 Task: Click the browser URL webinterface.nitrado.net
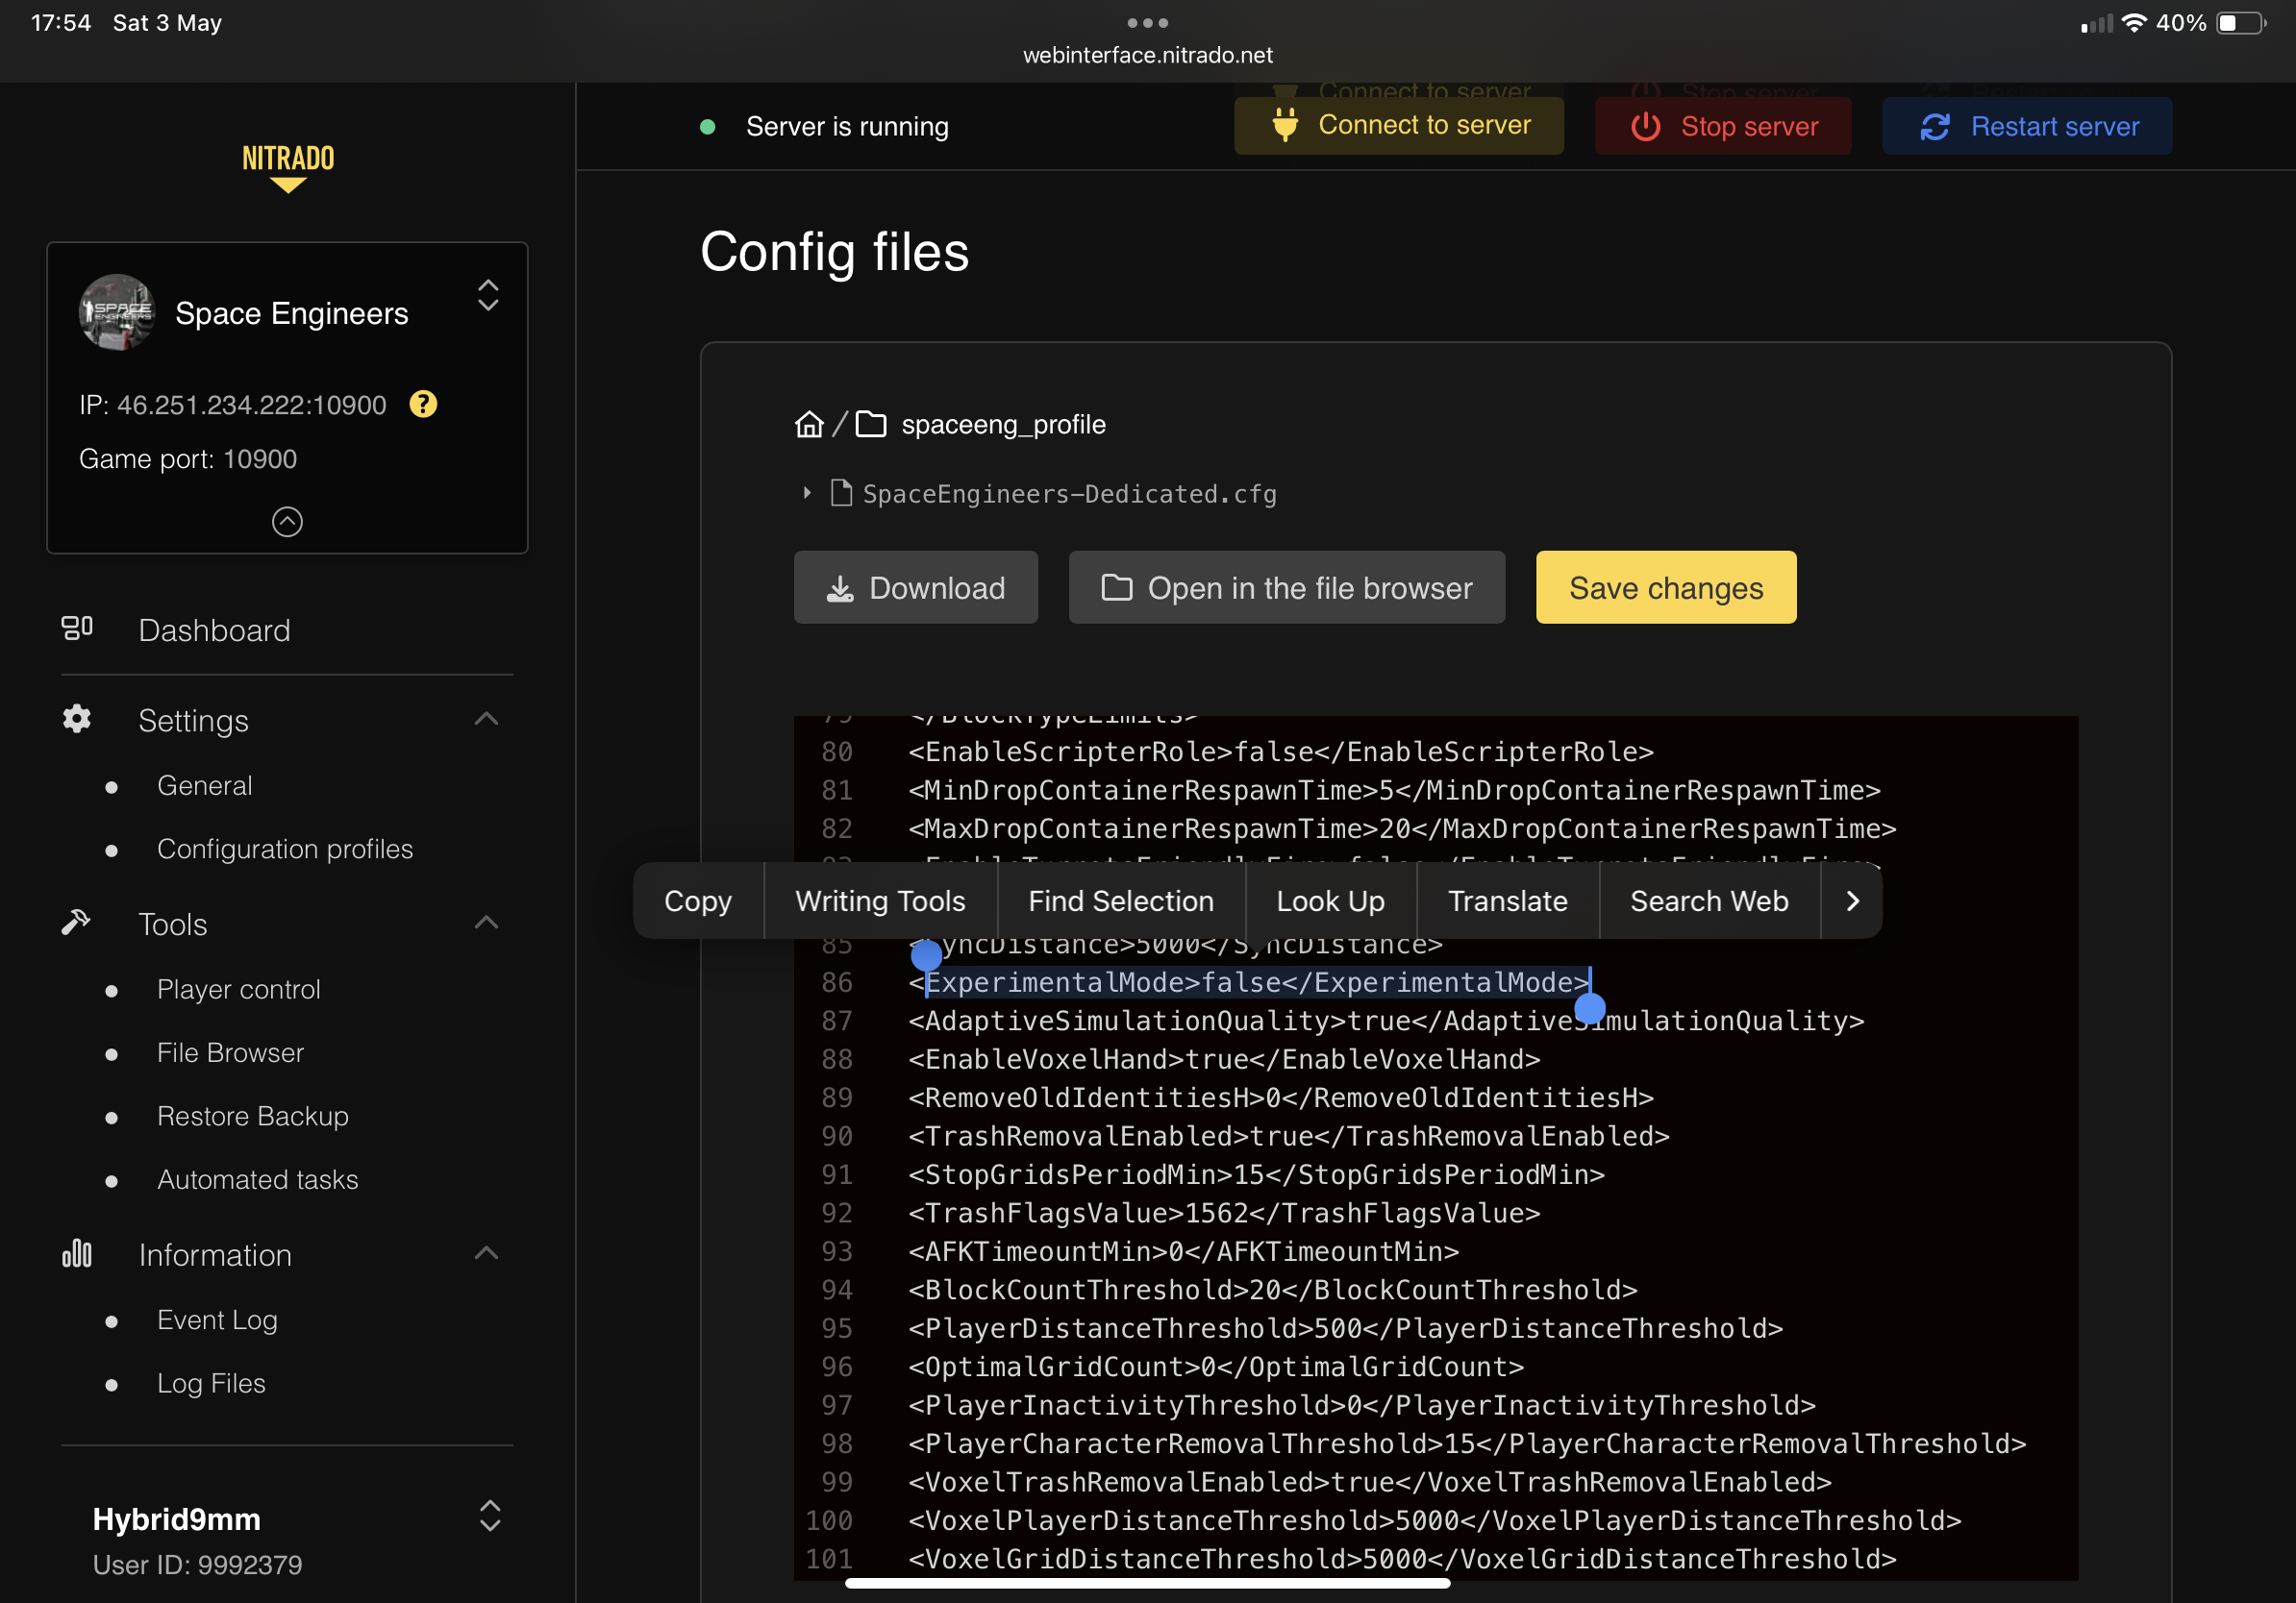point(1147,55)
